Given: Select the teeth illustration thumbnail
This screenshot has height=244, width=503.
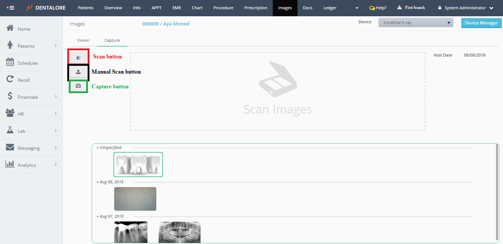Looking at the screenshot, I should pos(138,165).
